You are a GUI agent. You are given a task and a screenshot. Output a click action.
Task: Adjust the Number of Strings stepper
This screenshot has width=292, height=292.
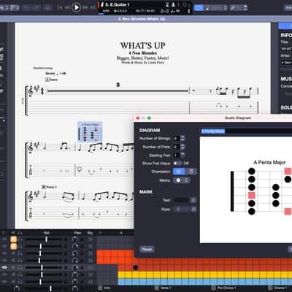tap(182, 139)
